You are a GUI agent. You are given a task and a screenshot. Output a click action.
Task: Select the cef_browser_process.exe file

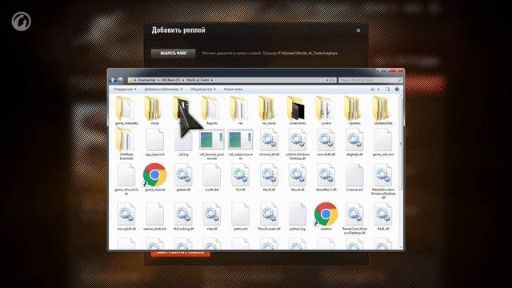tap(212, 144)
